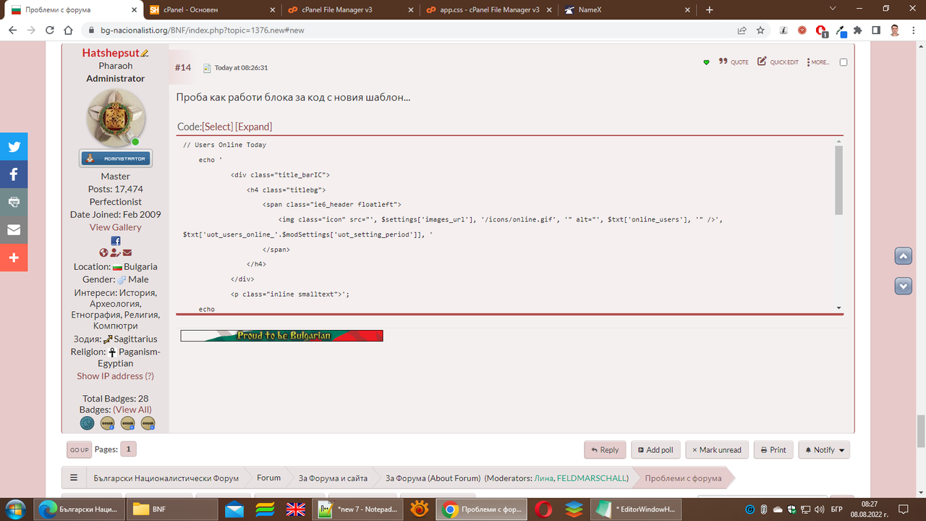Open hamburger menu in breadcrumb bar
This screenshot has width=926, height=521.
pos(73,478)
